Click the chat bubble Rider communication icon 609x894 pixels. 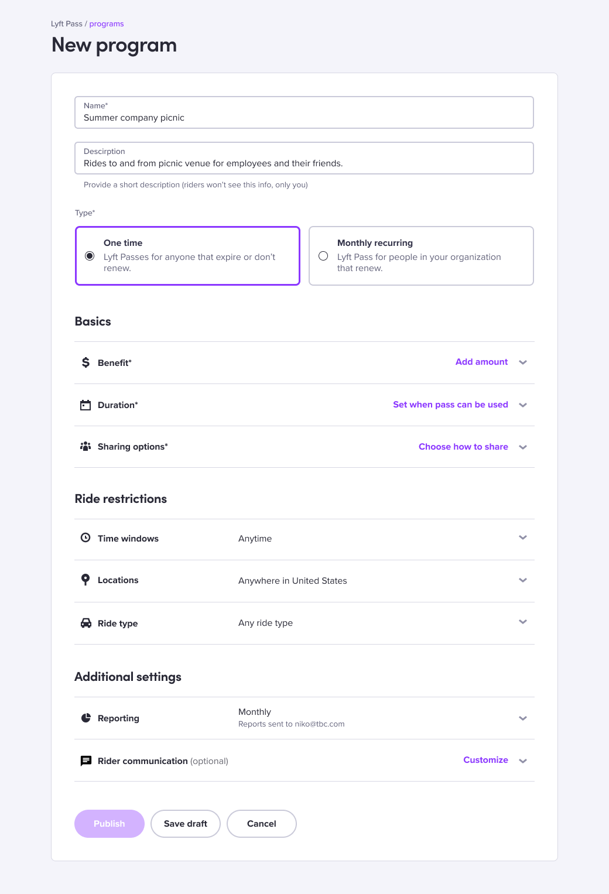pyautogui.click(x=85, y=761)
